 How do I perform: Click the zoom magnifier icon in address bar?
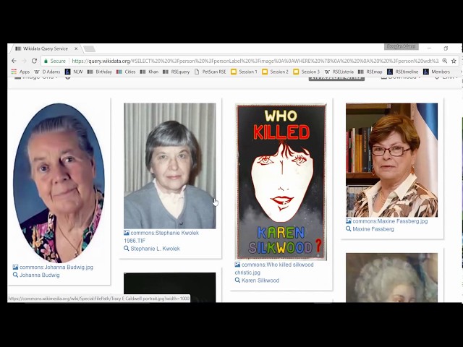click(445, 61)
